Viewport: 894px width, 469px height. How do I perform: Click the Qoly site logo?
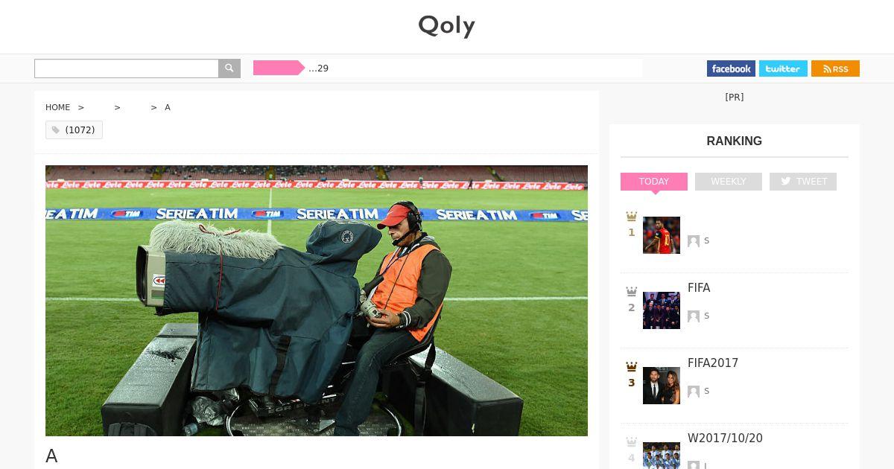coord(446,26)
